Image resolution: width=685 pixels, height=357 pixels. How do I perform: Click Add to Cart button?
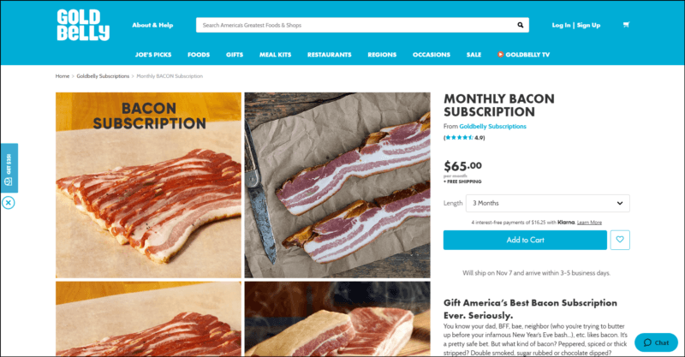(x=525, y=240)
